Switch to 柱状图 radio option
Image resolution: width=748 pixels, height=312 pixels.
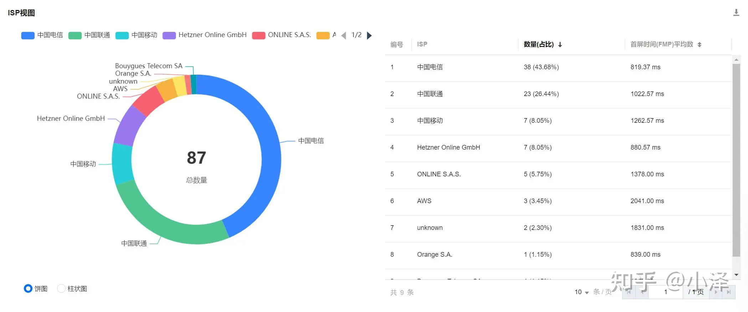click(x=61, y=288)
